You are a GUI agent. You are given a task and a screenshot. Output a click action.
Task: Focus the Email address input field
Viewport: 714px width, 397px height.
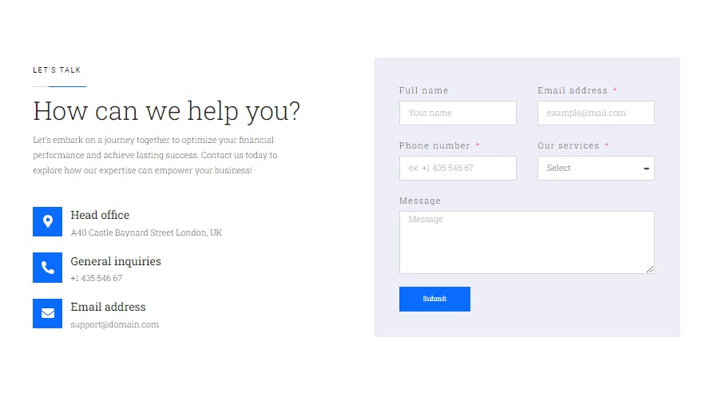(x=596, y=113)
